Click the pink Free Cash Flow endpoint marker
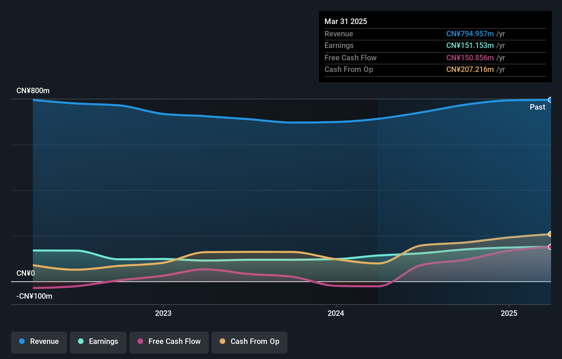 (x=550, y=247)
